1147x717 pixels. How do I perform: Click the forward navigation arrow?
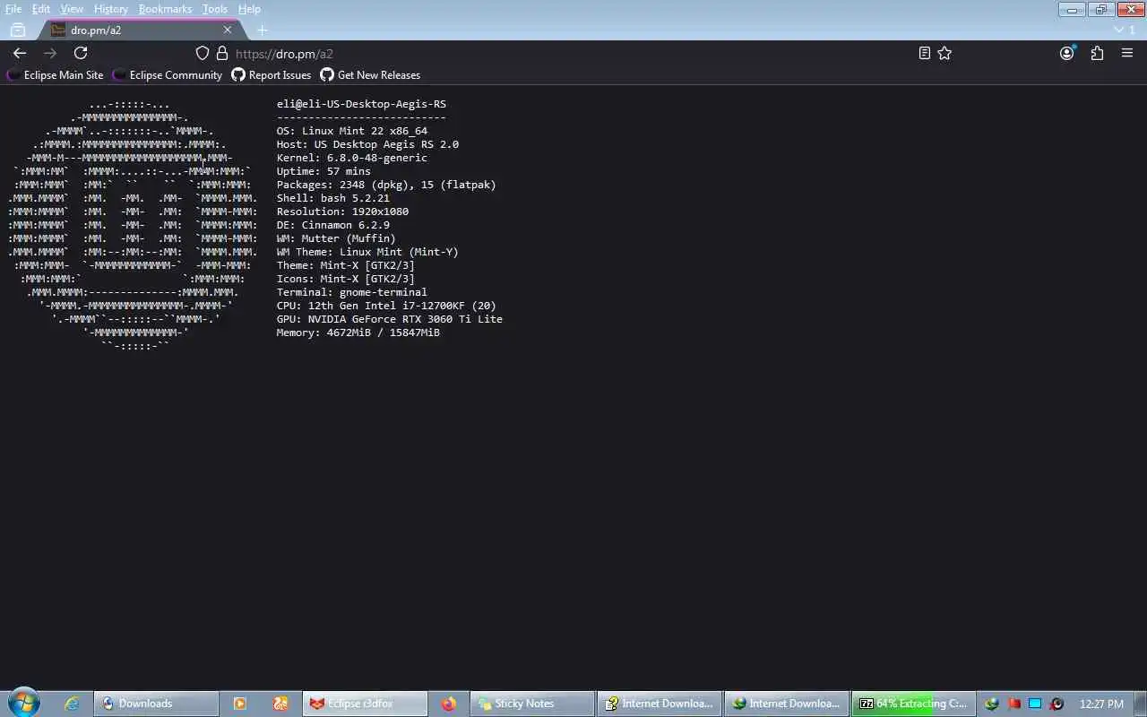pyautogui.click(x=50, y=53)
